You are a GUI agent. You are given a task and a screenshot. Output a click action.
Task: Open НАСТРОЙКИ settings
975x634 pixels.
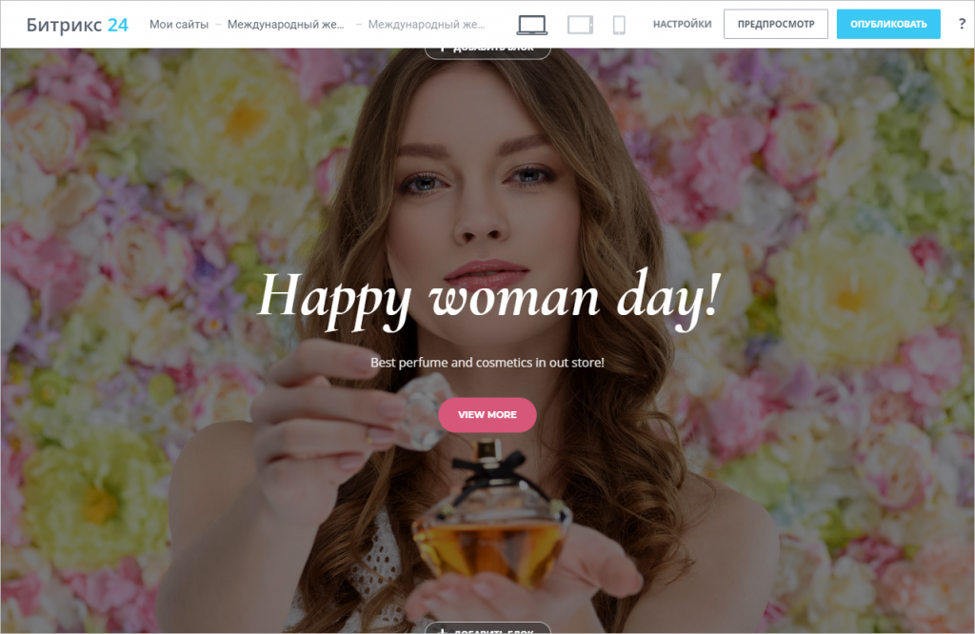(x=682, y=24)
